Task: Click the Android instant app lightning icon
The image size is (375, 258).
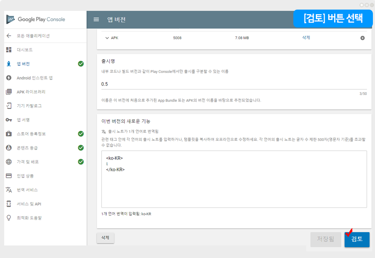Action: tap(9, 78)
